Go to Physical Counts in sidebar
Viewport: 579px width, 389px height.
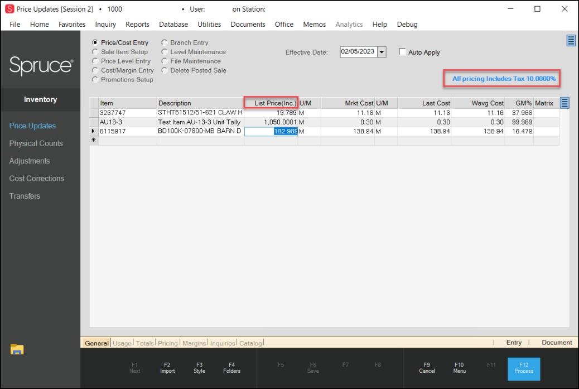click(36, 143)
